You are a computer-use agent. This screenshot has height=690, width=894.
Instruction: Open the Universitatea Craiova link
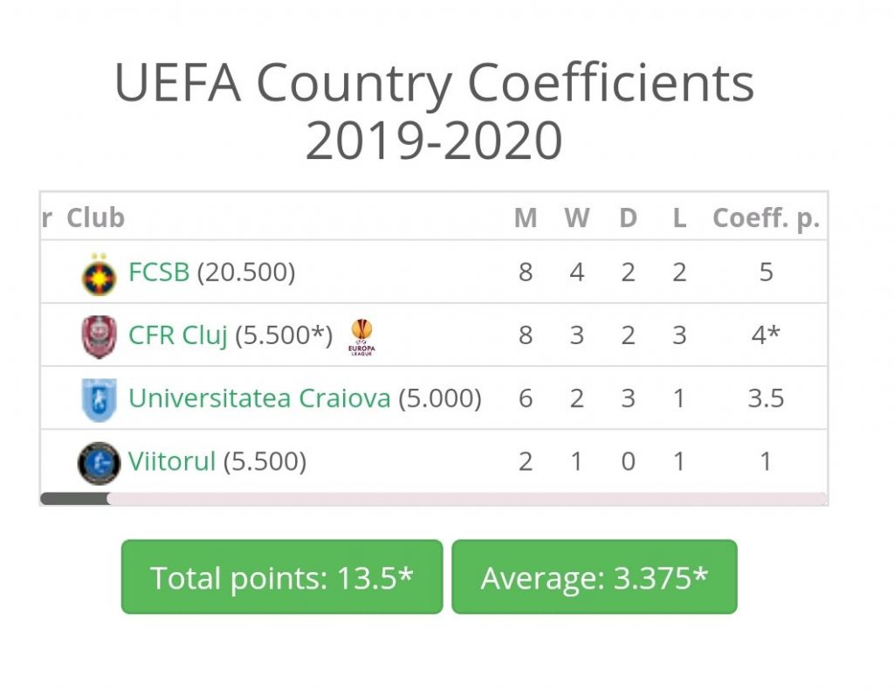click(x=259, y=398)
